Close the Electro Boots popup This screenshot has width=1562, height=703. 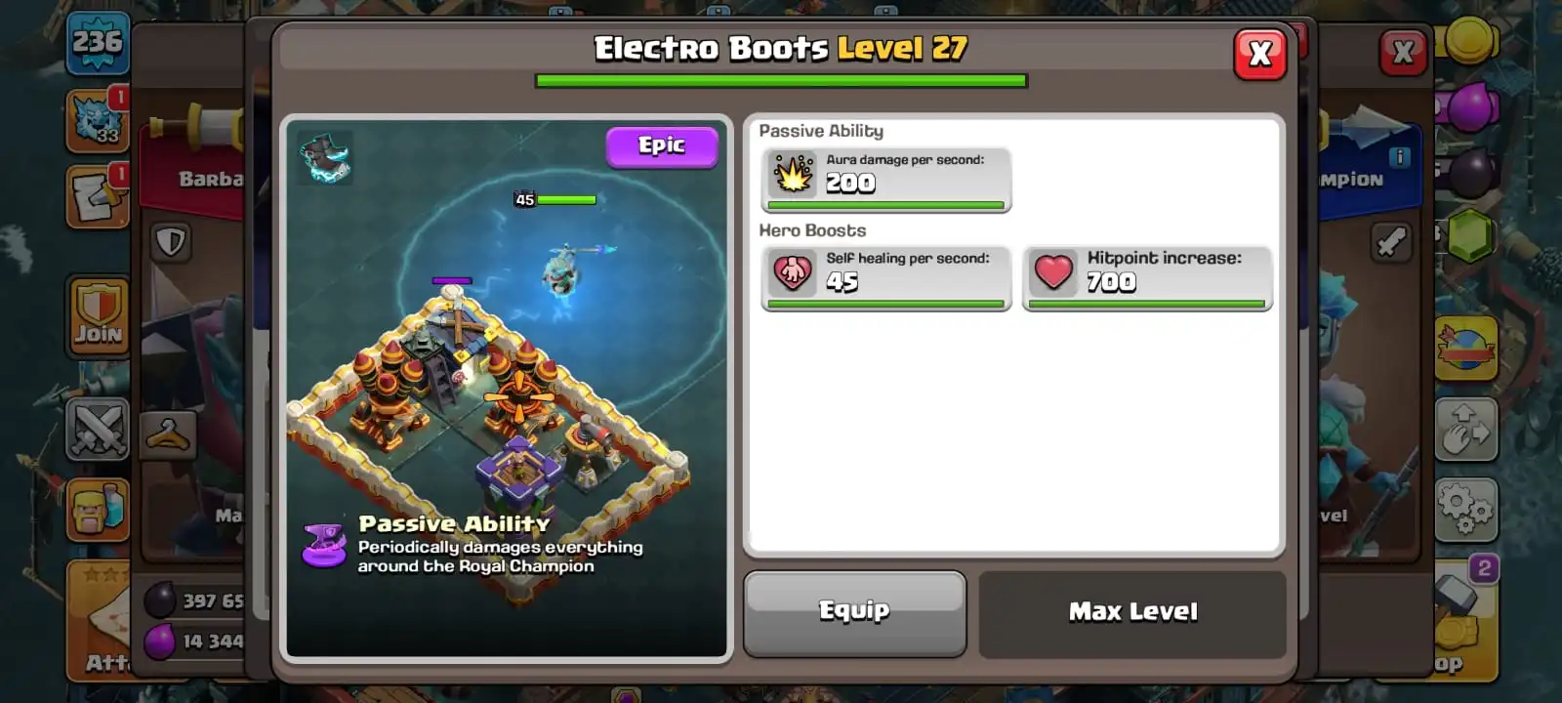click(1259, 54)
